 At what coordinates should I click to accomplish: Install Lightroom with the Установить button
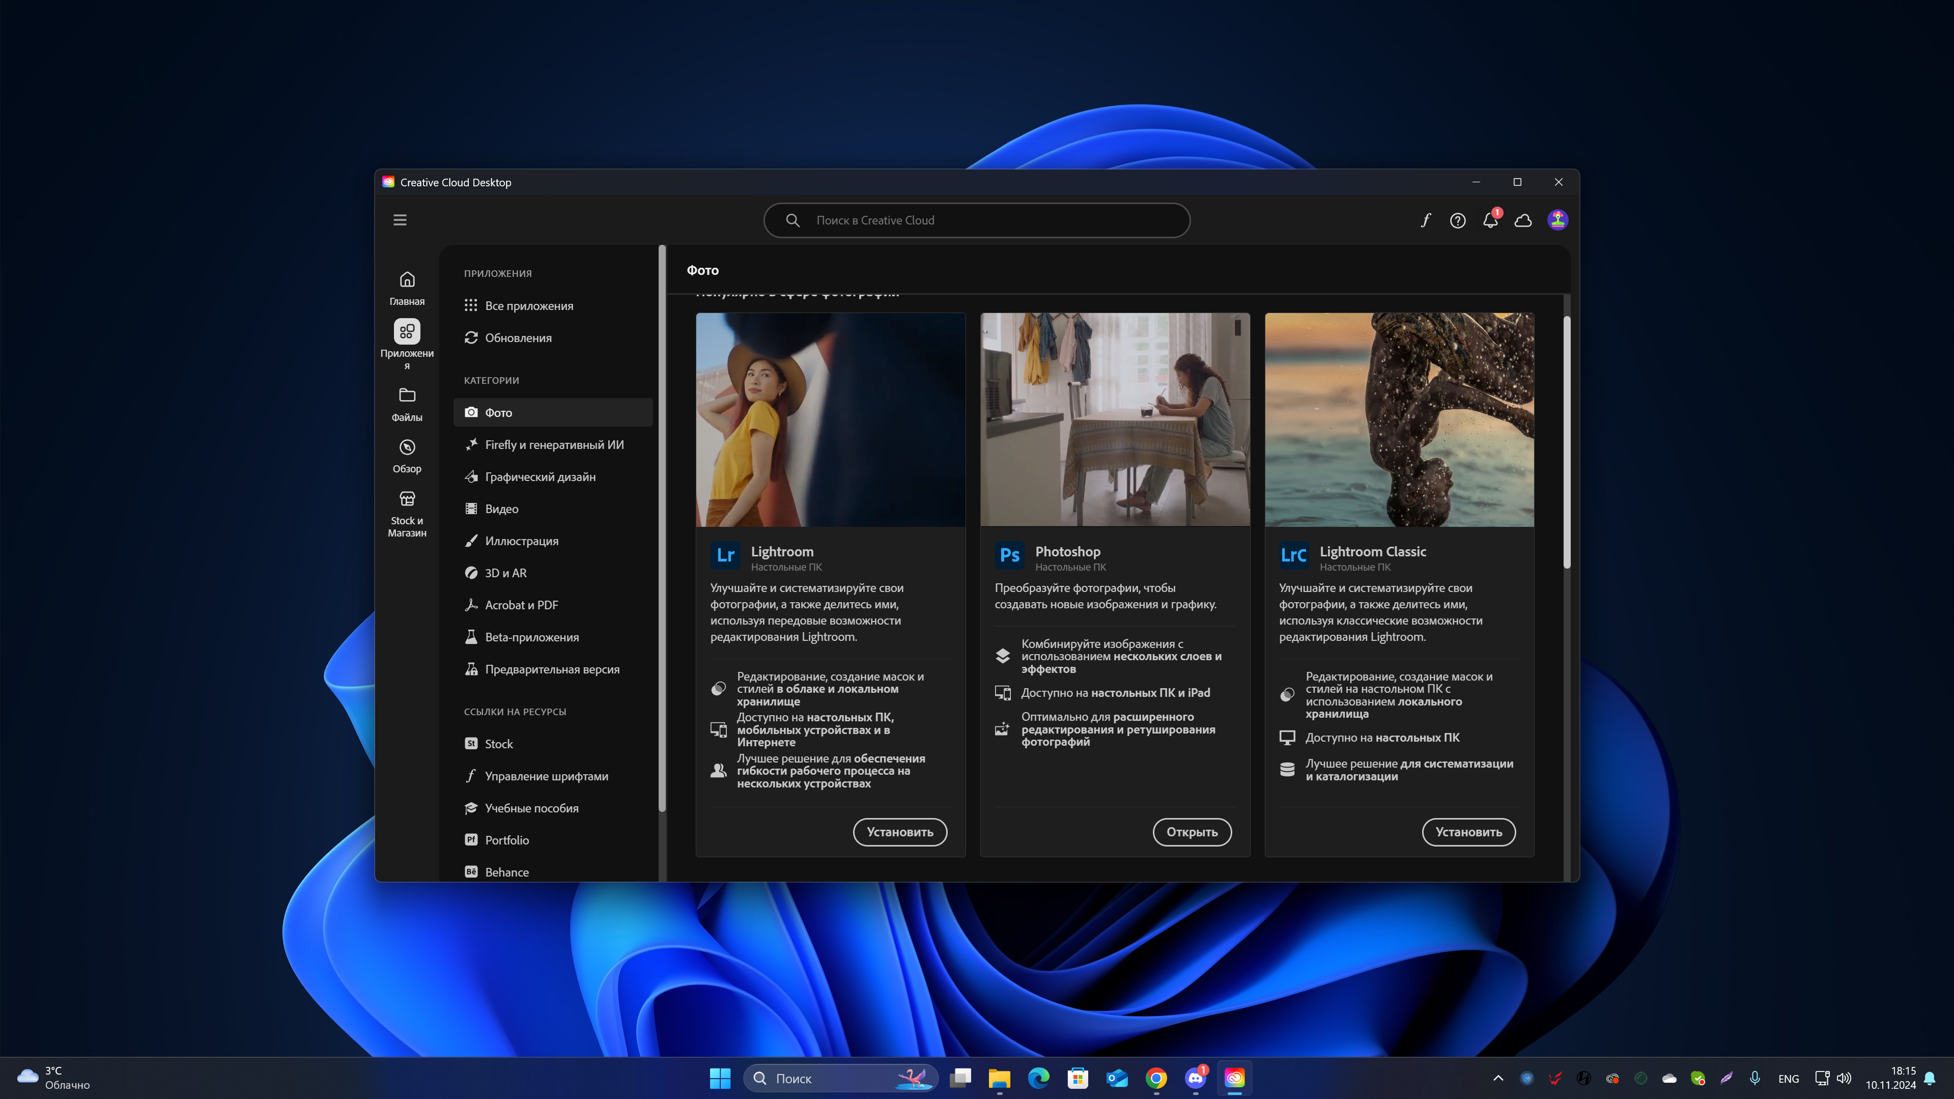[899, 832]
